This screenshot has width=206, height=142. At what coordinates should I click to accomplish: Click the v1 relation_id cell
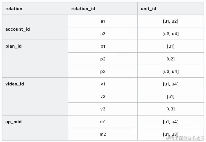(103, 84)
